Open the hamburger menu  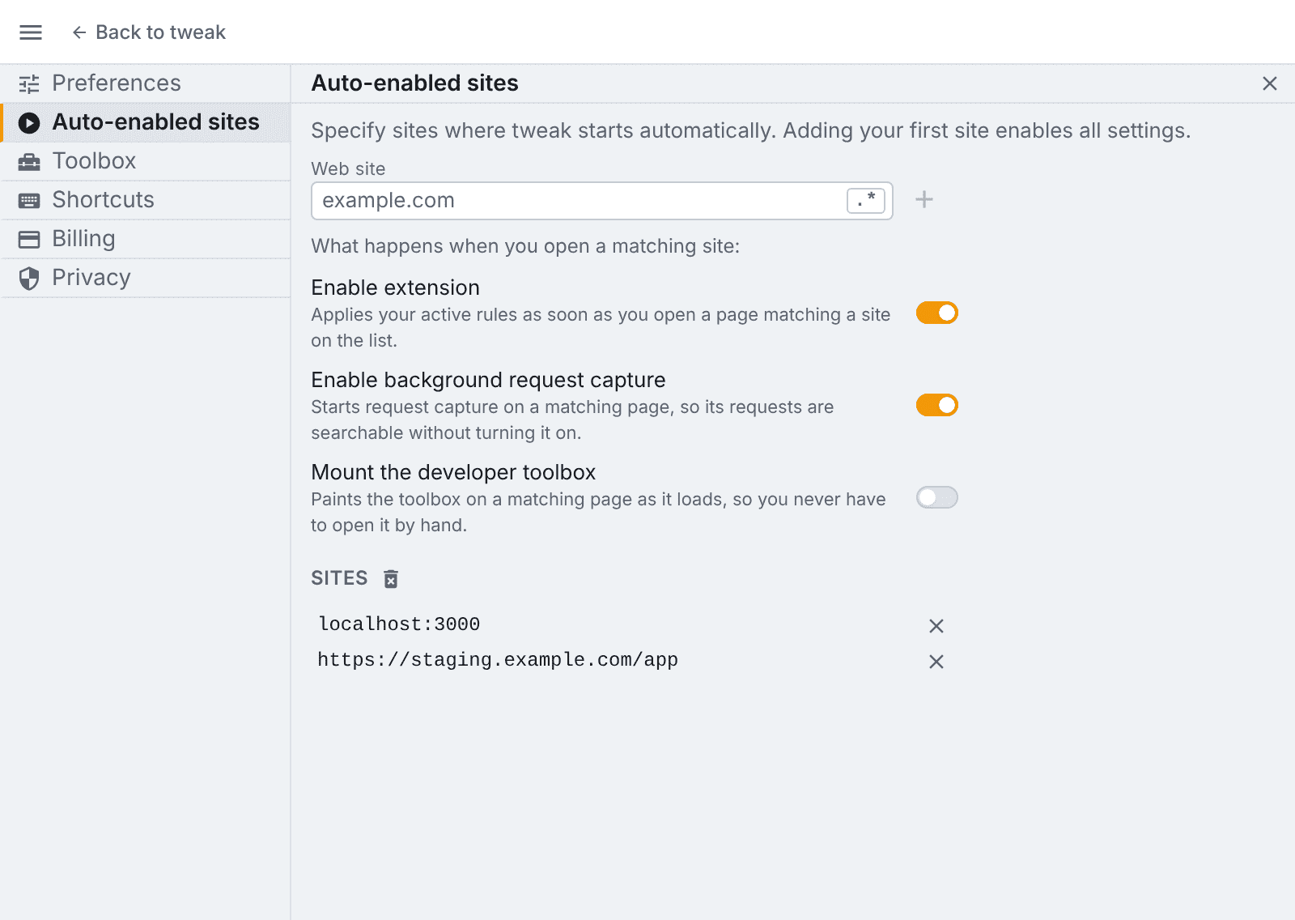pyautogui.click(x=31, y=32)
